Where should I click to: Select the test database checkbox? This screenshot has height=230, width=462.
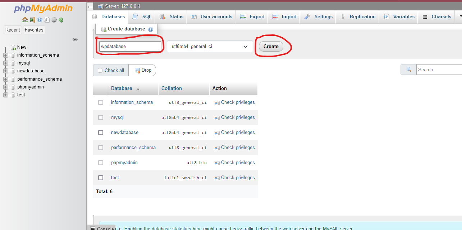tap(101, 178)
